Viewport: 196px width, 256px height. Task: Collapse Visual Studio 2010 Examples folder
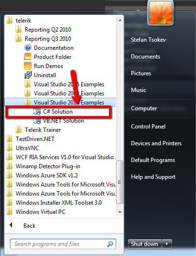pos(60,103)
